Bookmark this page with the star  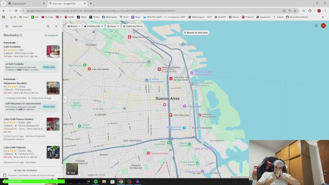[x=295, y=11]
